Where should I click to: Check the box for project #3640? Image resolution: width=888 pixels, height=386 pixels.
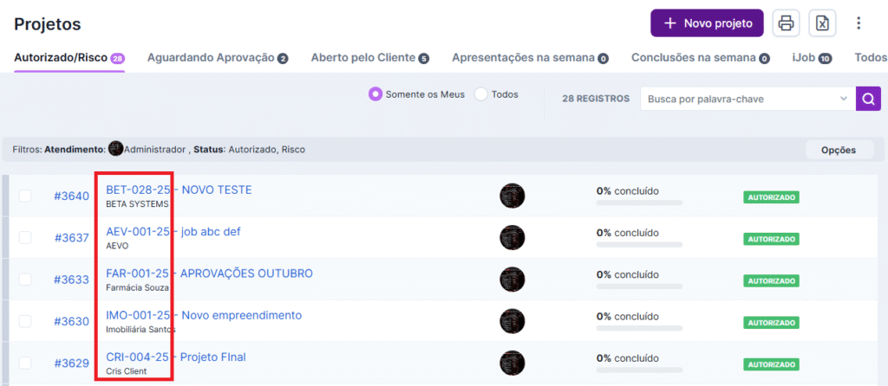click(25, 196)
